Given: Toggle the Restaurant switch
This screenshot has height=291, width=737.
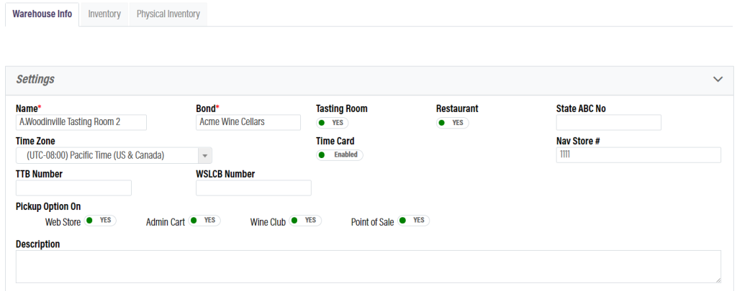Looking at the screenshot, I should [x=452, y=123].
